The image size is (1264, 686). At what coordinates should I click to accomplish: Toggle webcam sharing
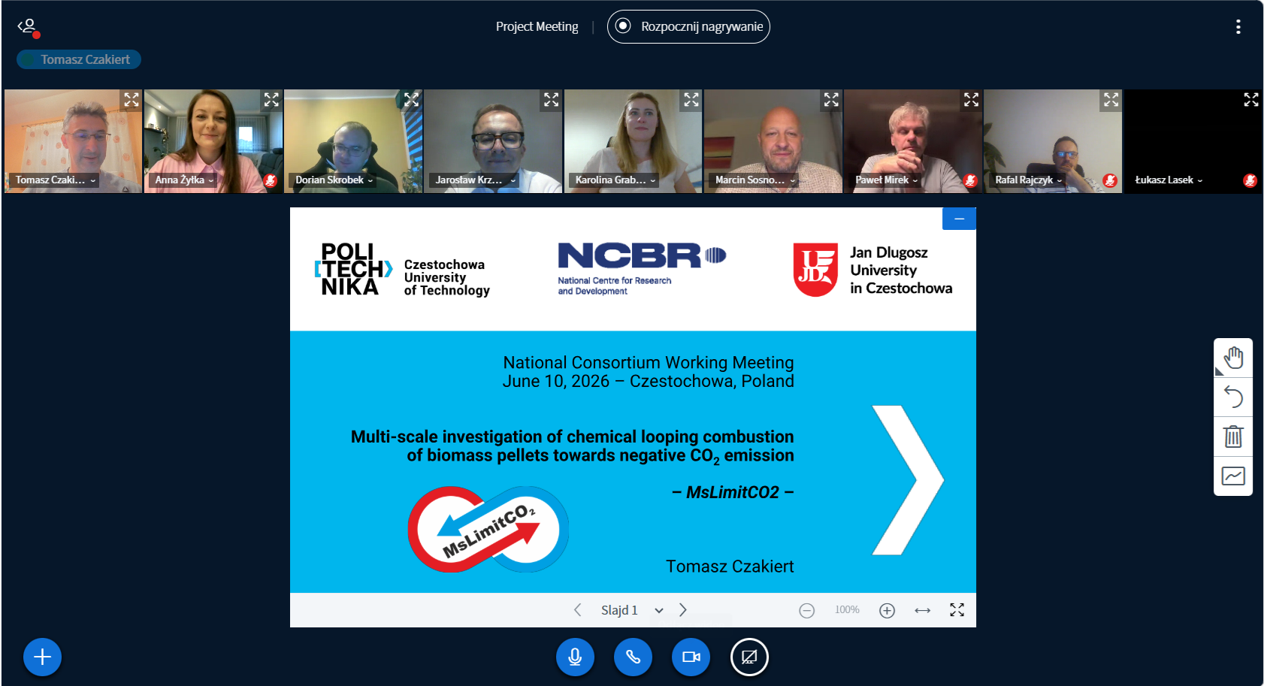(x=691, y=657)
